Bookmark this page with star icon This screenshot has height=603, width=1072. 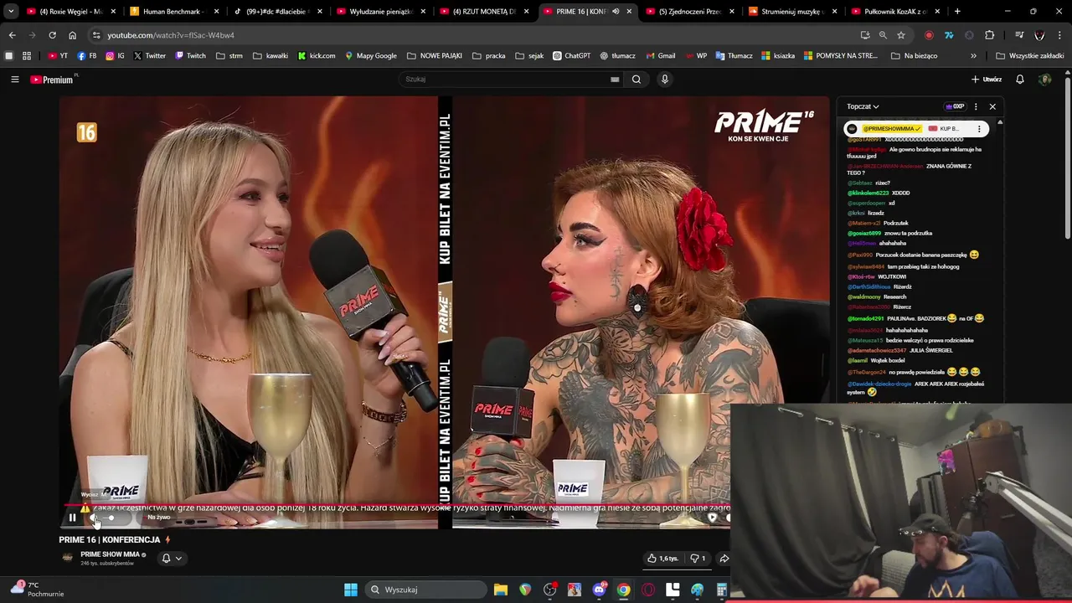[901, 35]
